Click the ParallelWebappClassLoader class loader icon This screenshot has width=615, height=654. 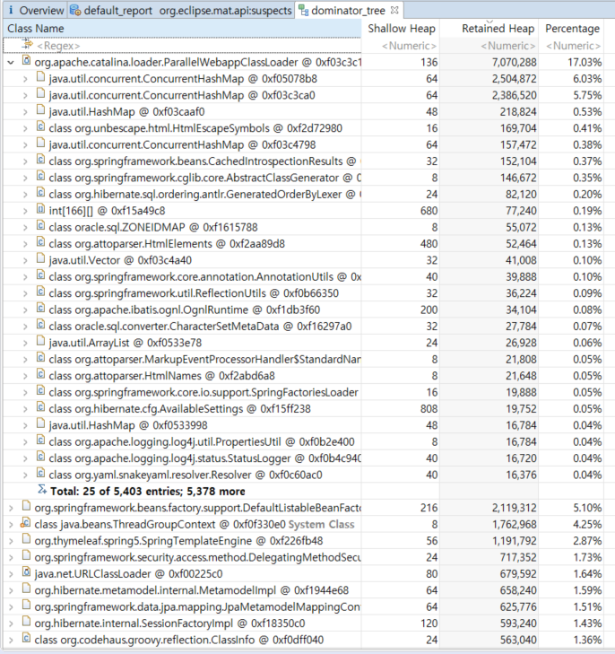click(26, 61)
